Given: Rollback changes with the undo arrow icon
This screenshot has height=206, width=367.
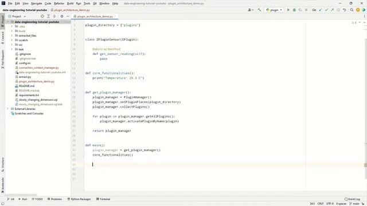Looking at the screenshot, I should (x=344, y=10).
